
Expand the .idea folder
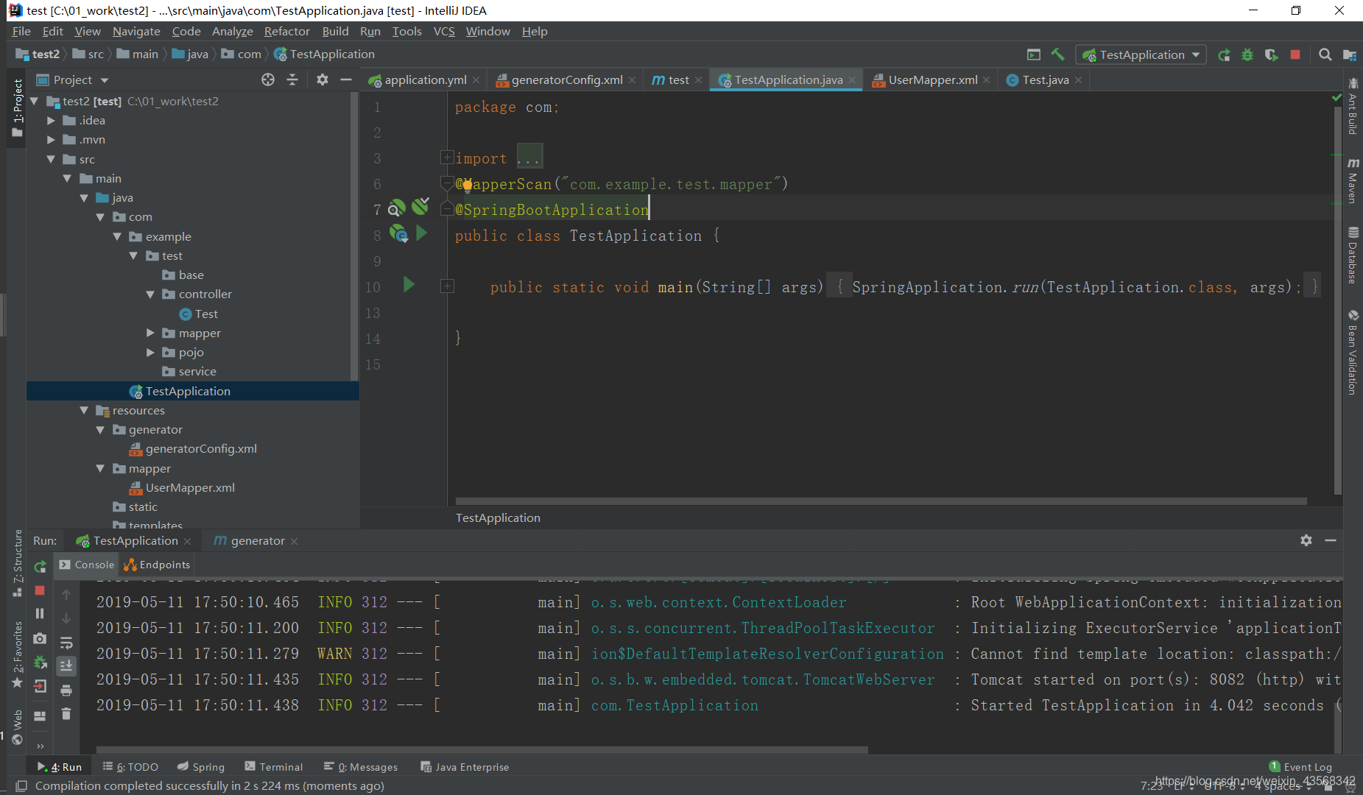pos(51,120)
